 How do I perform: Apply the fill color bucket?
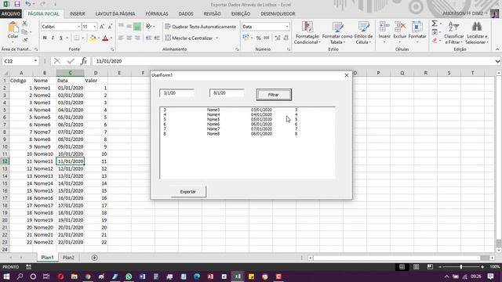click(x=93, y=38)
